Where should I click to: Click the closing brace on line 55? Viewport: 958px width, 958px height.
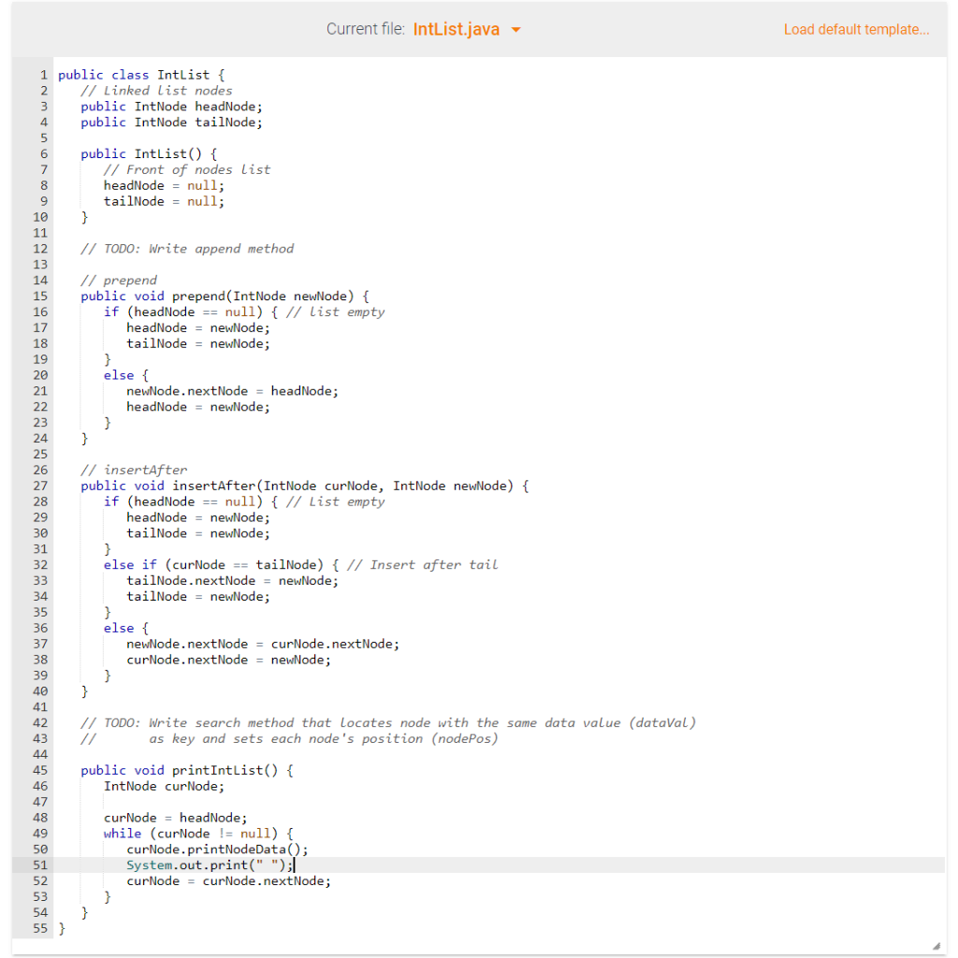(61, 928)
